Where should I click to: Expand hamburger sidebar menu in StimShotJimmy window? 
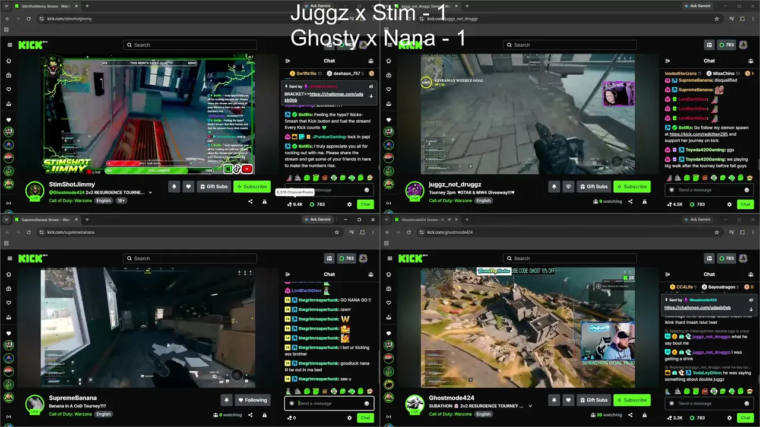9,45
